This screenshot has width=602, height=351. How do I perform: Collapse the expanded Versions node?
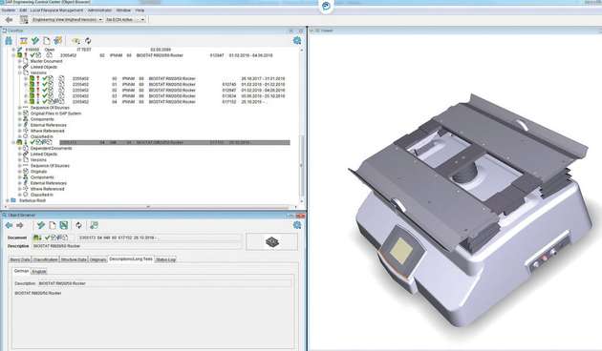coord(19,72)
